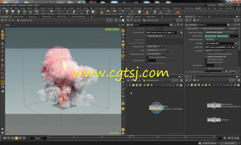The height and width of the screenshot is (145, 241).
Task: Click the Cache Frames slider
Action: [x=170, y=60]
